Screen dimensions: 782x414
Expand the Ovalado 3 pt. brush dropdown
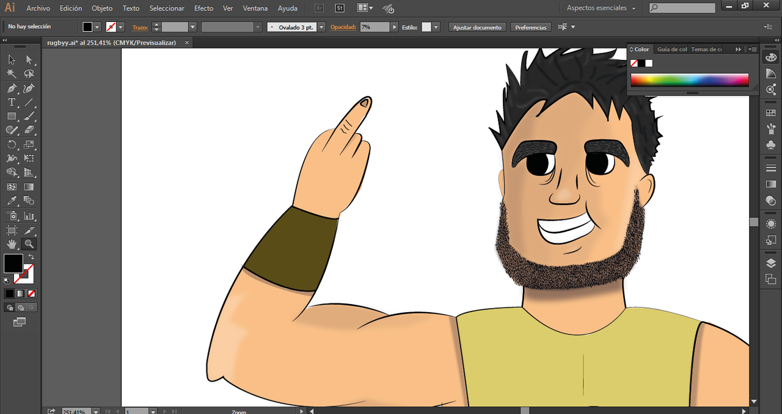pos(321,27)
